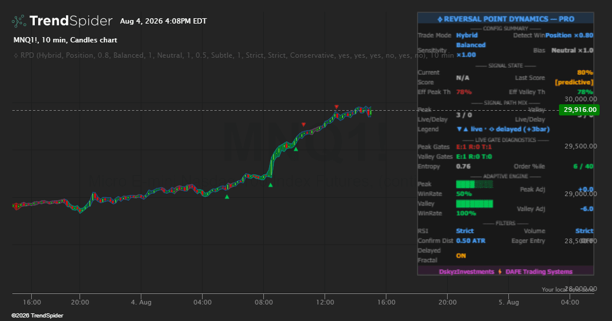This screenshot has height=321, width=612.
Task: Click the hollow diamond before 'delayed (+3bar)'
Action: (x=491, y=129)
